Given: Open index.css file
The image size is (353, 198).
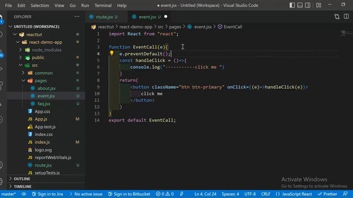Looking at the screenshot, I should [44, 134].
